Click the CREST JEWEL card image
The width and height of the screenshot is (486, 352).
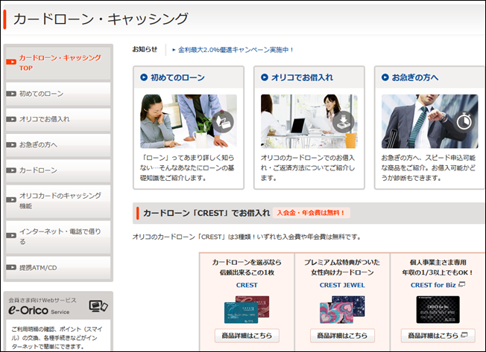pos(342,310)
